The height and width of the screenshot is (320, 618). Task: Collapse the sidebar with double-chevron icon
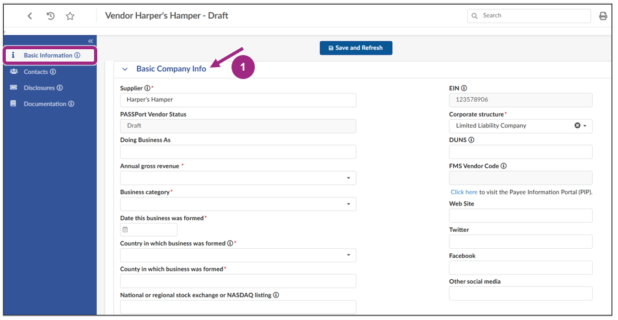coord(90,41)
